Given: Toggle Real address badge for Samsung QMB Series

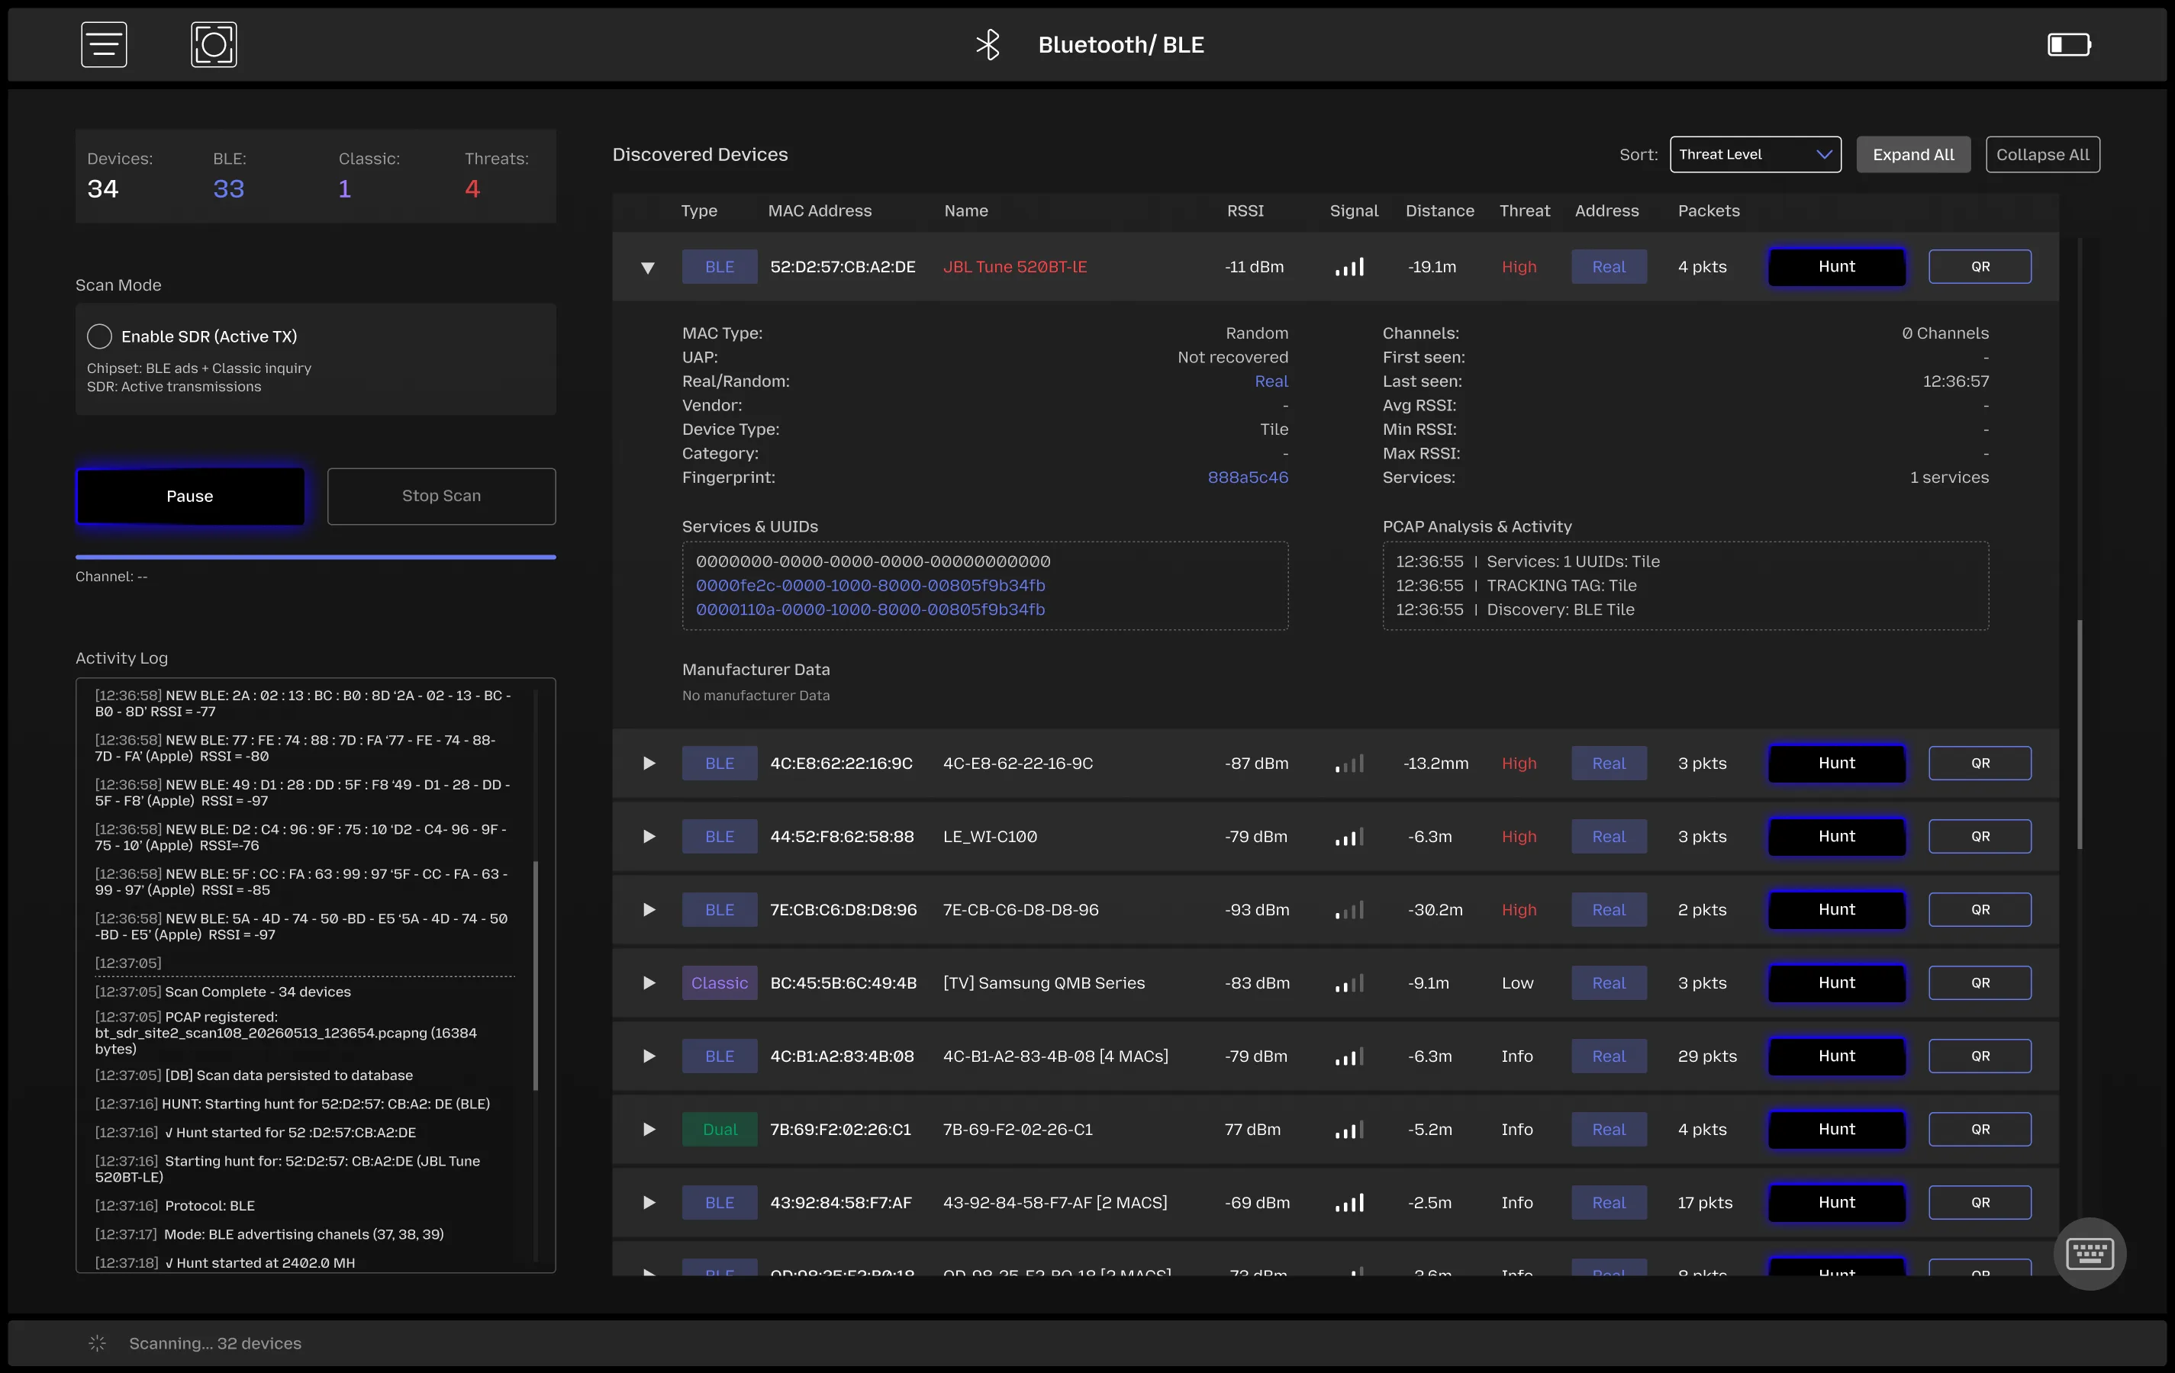Looking at the screenshot, I should click(x=1609, y=983).
